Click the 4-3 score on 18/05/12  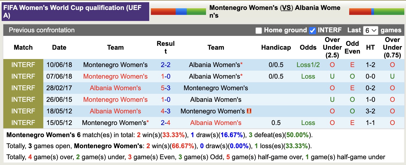coord(165,111)
